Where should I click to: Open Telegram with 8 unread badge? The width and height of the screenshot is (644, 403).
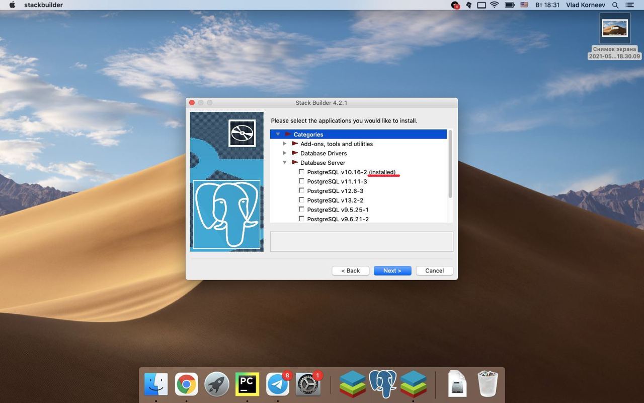(278, 384)
